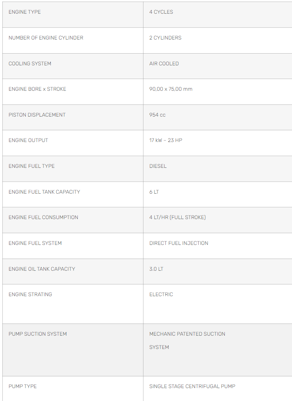Select the AIR COOLED value

[164, 64]
